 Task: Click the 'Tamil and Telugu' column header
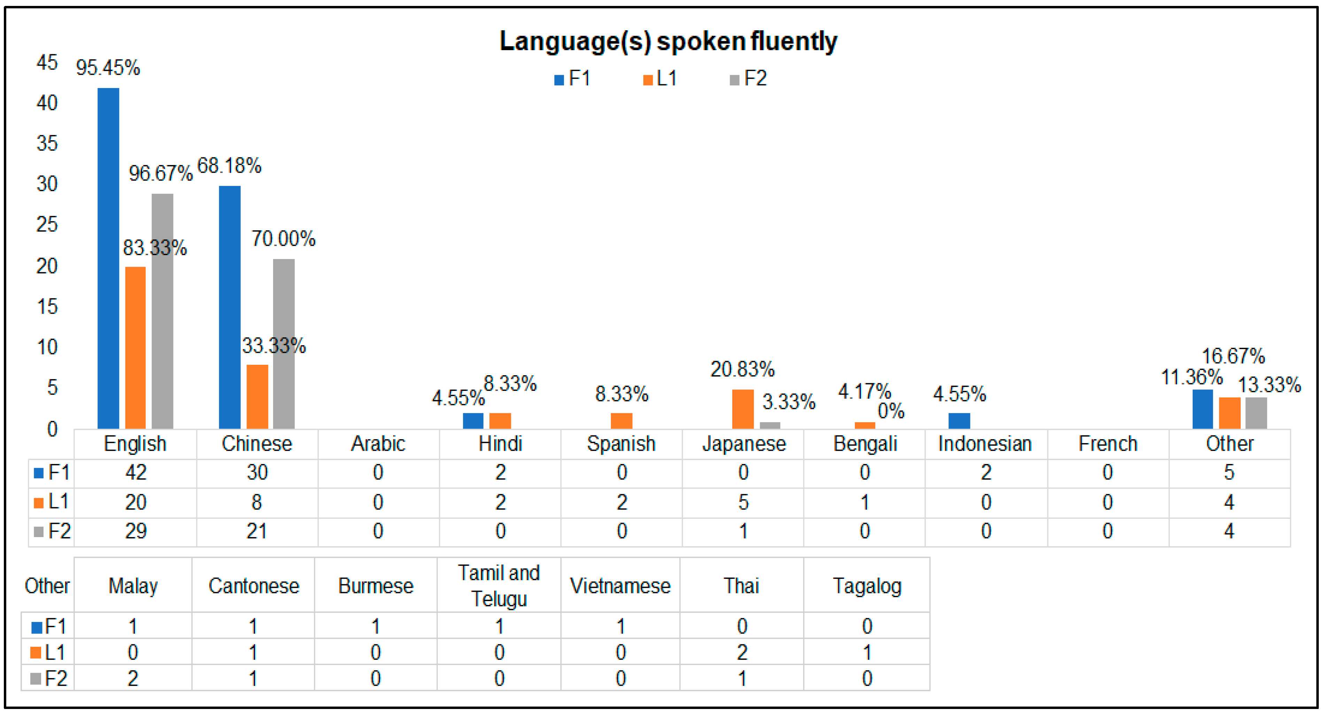pos(498,585)
